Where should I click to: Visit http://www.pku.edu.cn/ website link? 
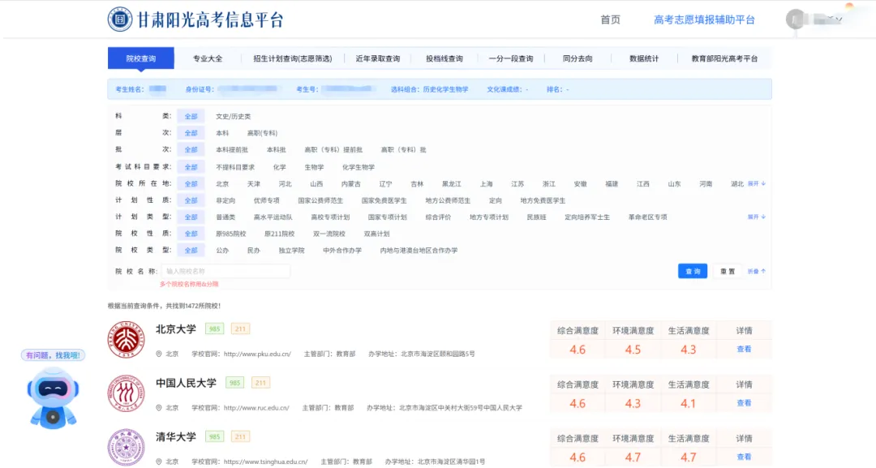coord(258,354)
